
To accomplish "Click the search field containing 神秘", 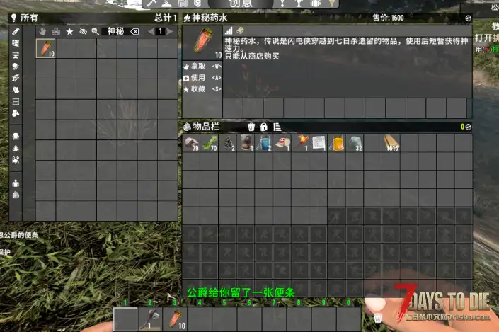I will (113, 32).
